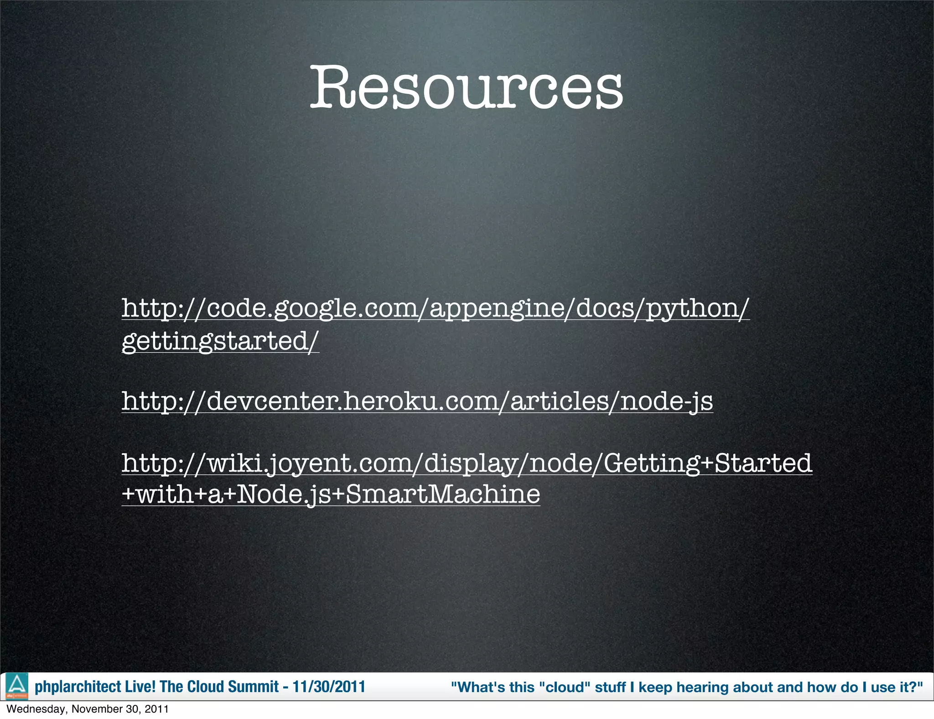Click the phplarchitect Live! The Cloud Summit text

(200, 687)
